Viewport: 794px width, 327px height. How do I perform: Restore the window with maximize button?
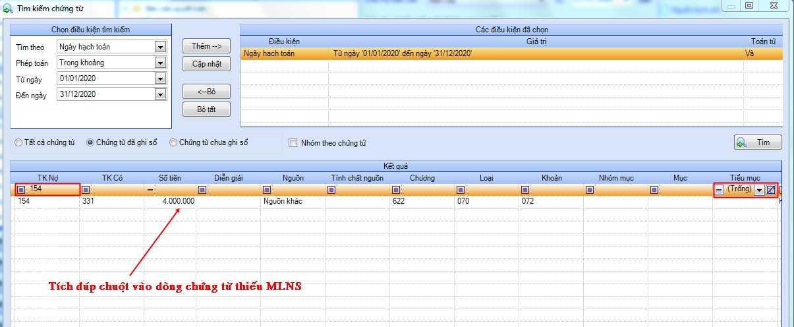[x=749, y=5]
